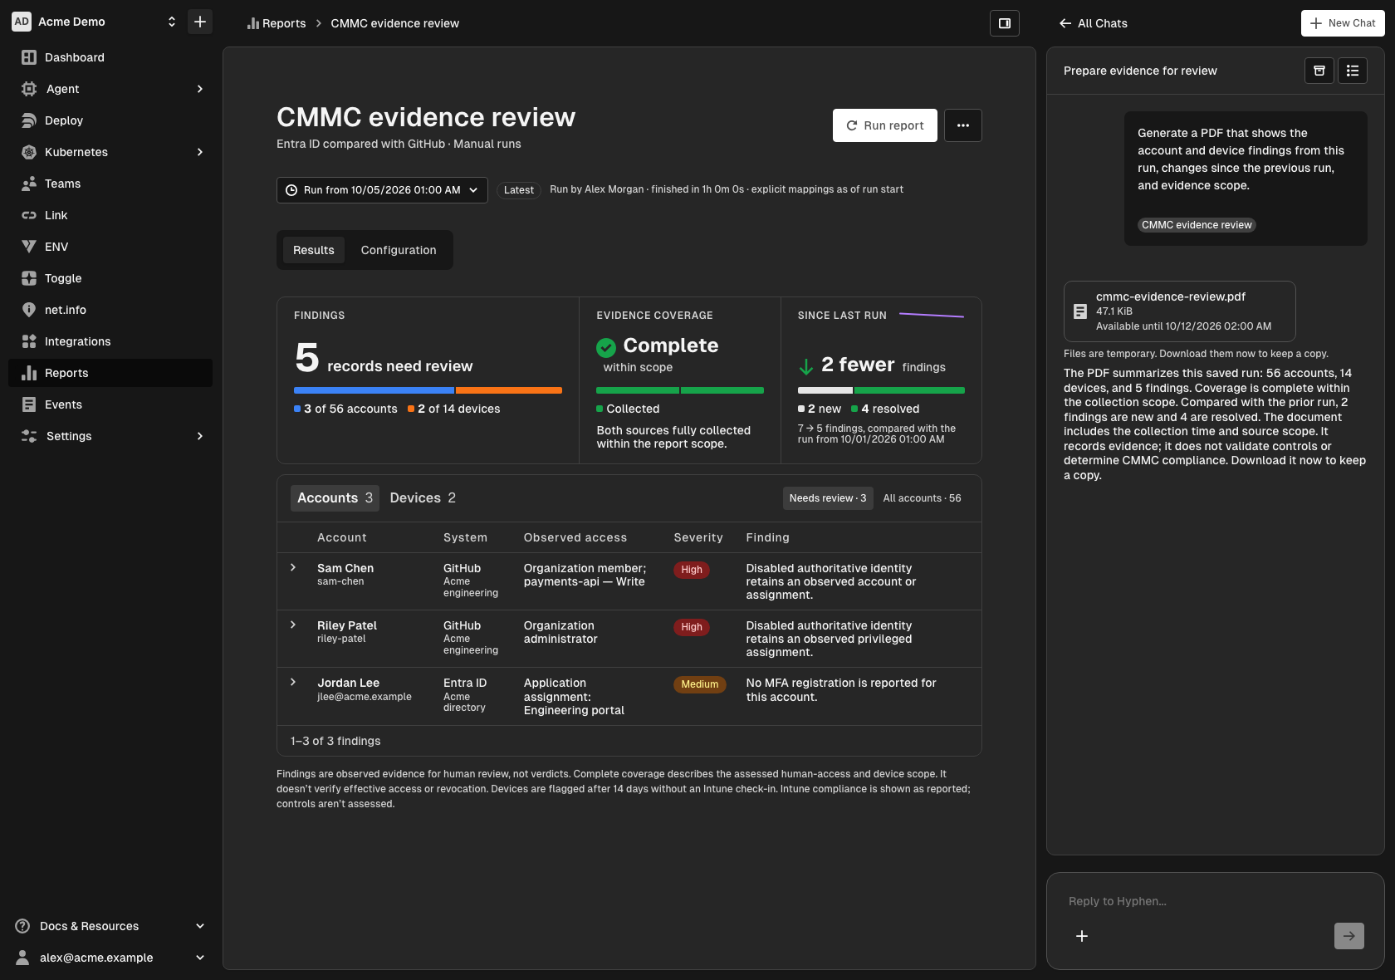Click the Since Last Run new/resolved bar
Image resolution: width=1395 pixels, height=980 pixels.
[x=881, y=390]
